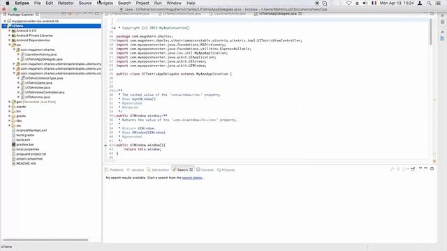Select AndroidManifest.xml file

pos(31,130)
